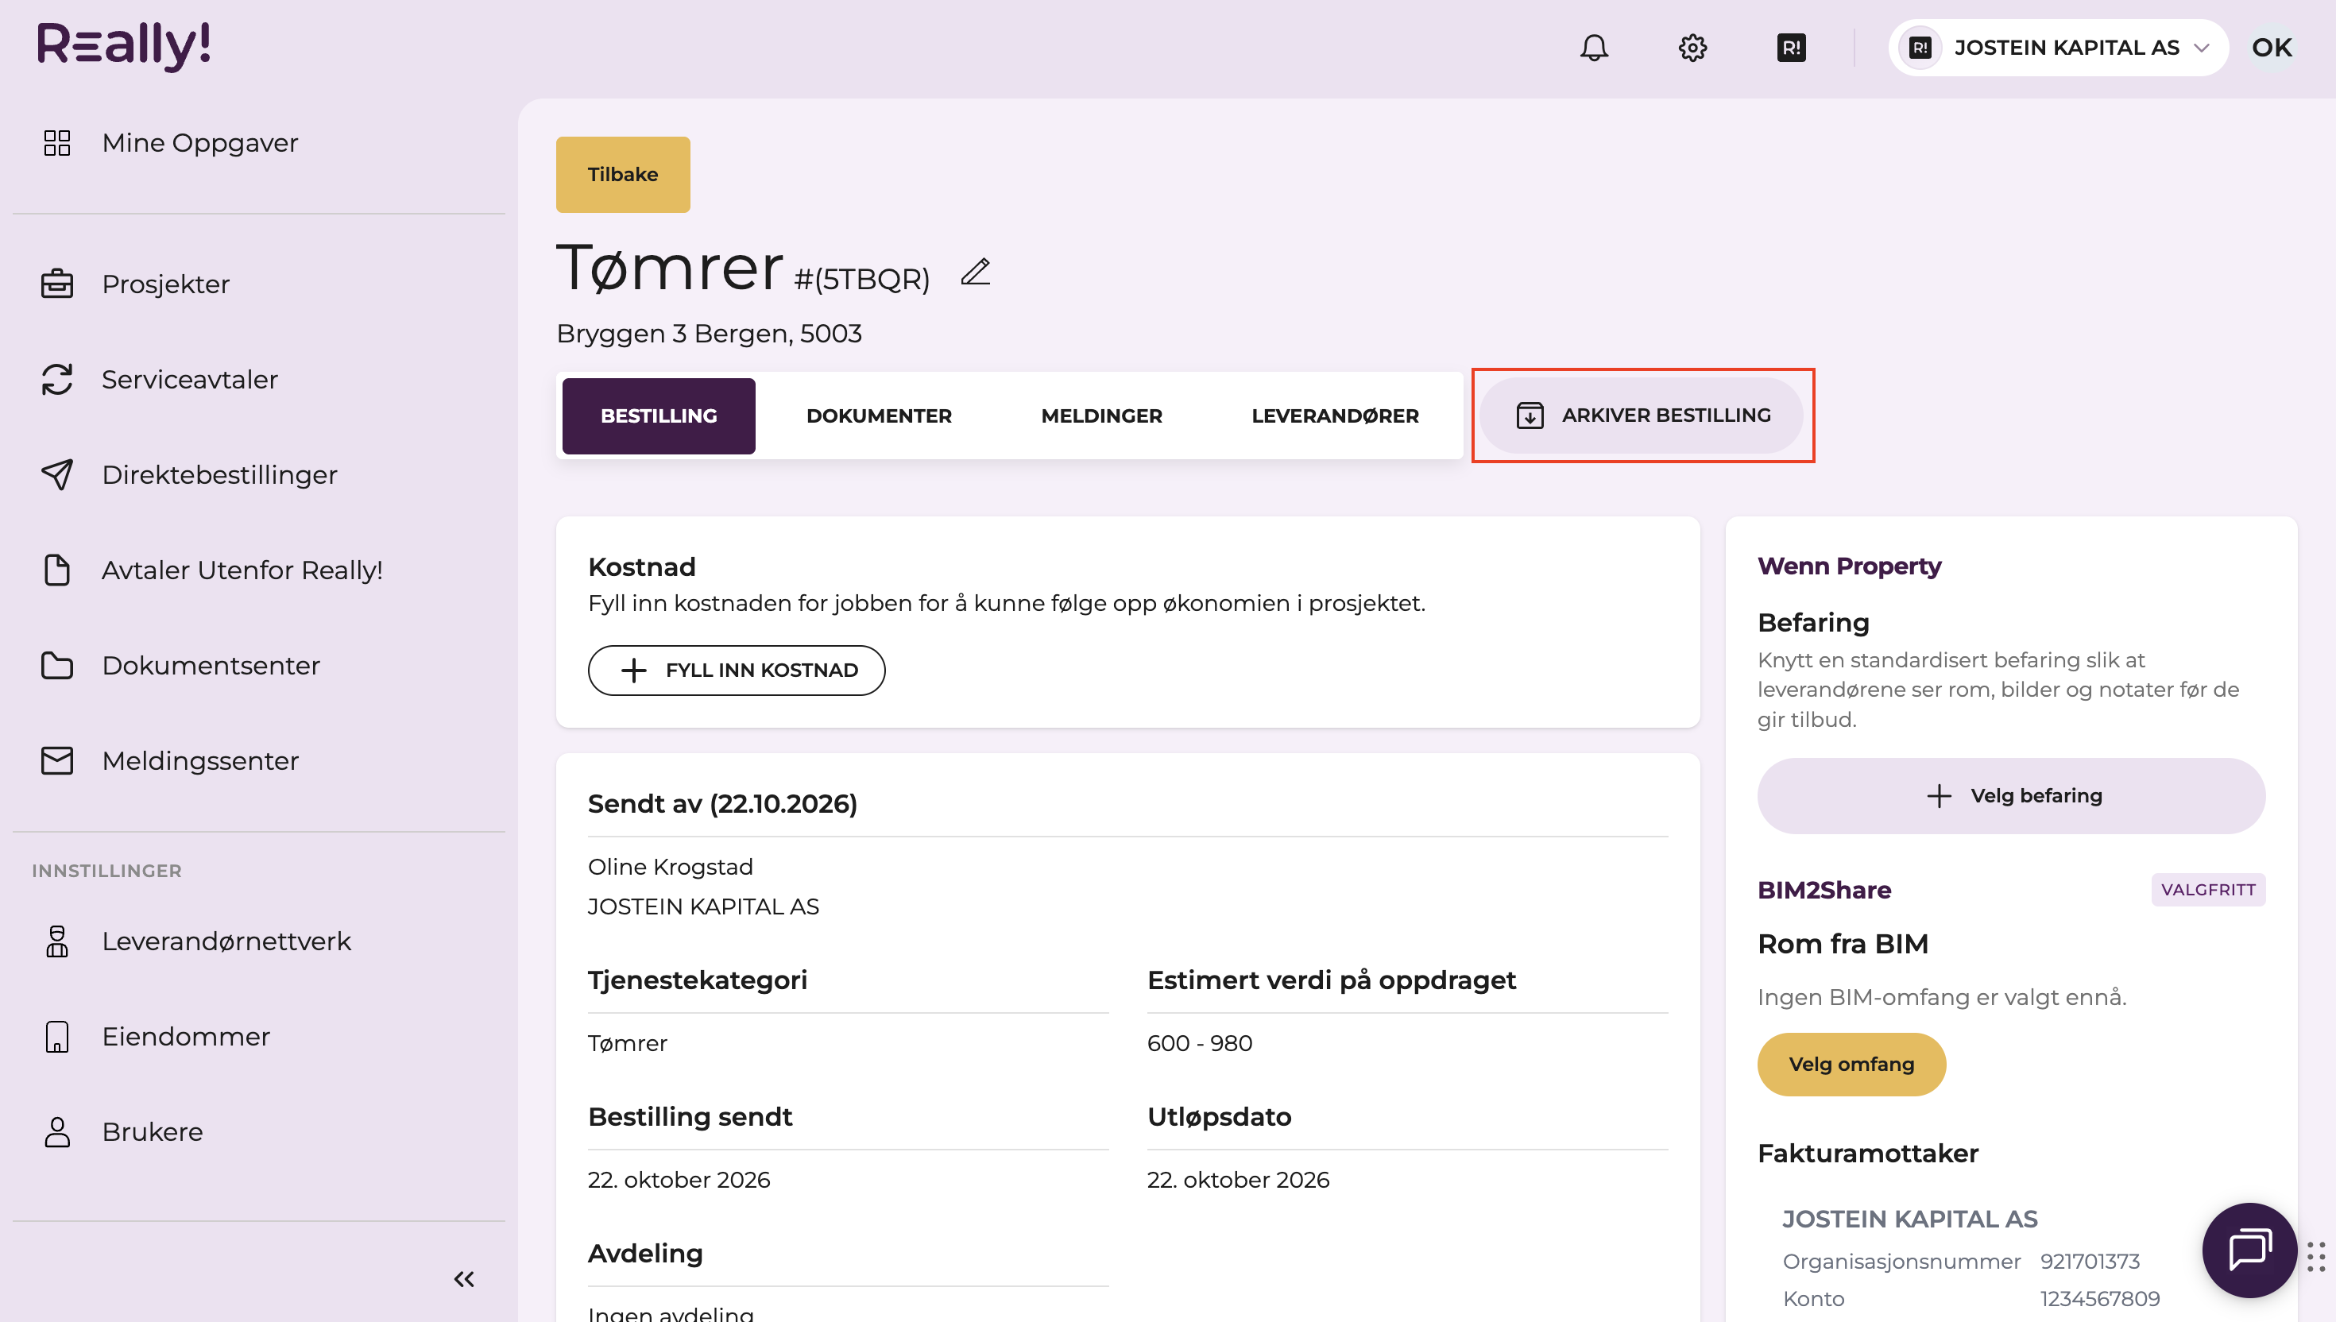Open the MELDINGER tab
This screenshot has height=1322, width=2336.
click(1101, 416)
